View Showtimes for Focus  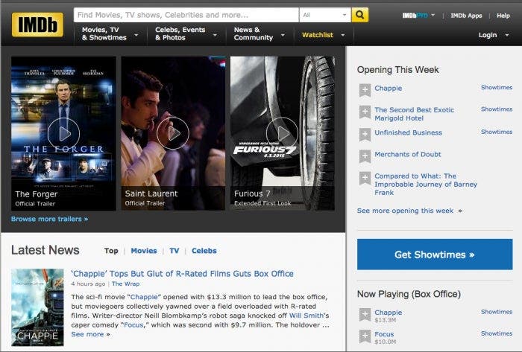(x=497, y=333)
